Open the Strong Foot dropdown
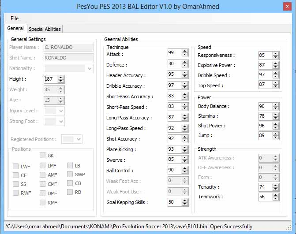This screenshot has width=296, height=234. (x=61, y=122)
